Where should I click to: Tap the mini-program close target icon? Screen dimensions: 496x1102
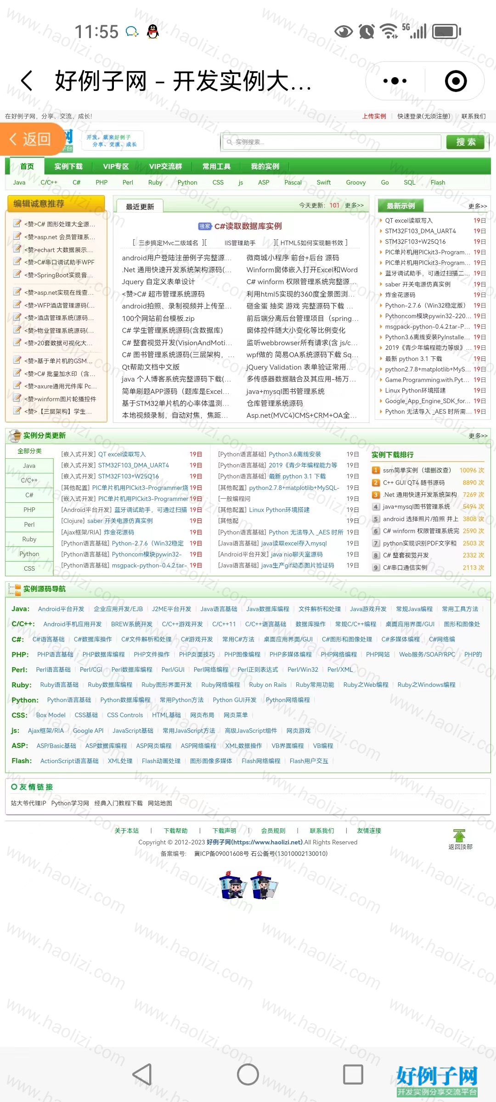(456, 81)
